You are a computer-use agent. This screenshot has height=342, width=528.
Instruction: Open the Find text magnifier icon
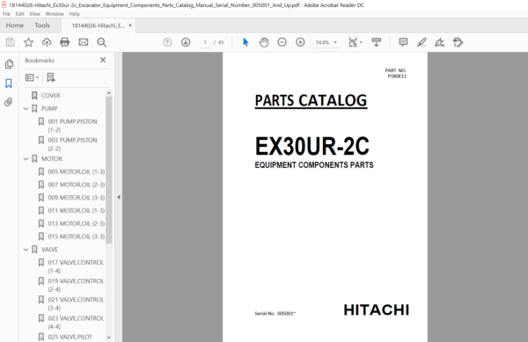pyautogui.click(x=102, y=42)
